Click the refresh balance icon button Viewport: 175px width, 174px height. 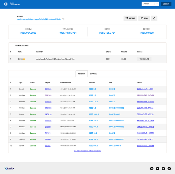coord(154,18)
